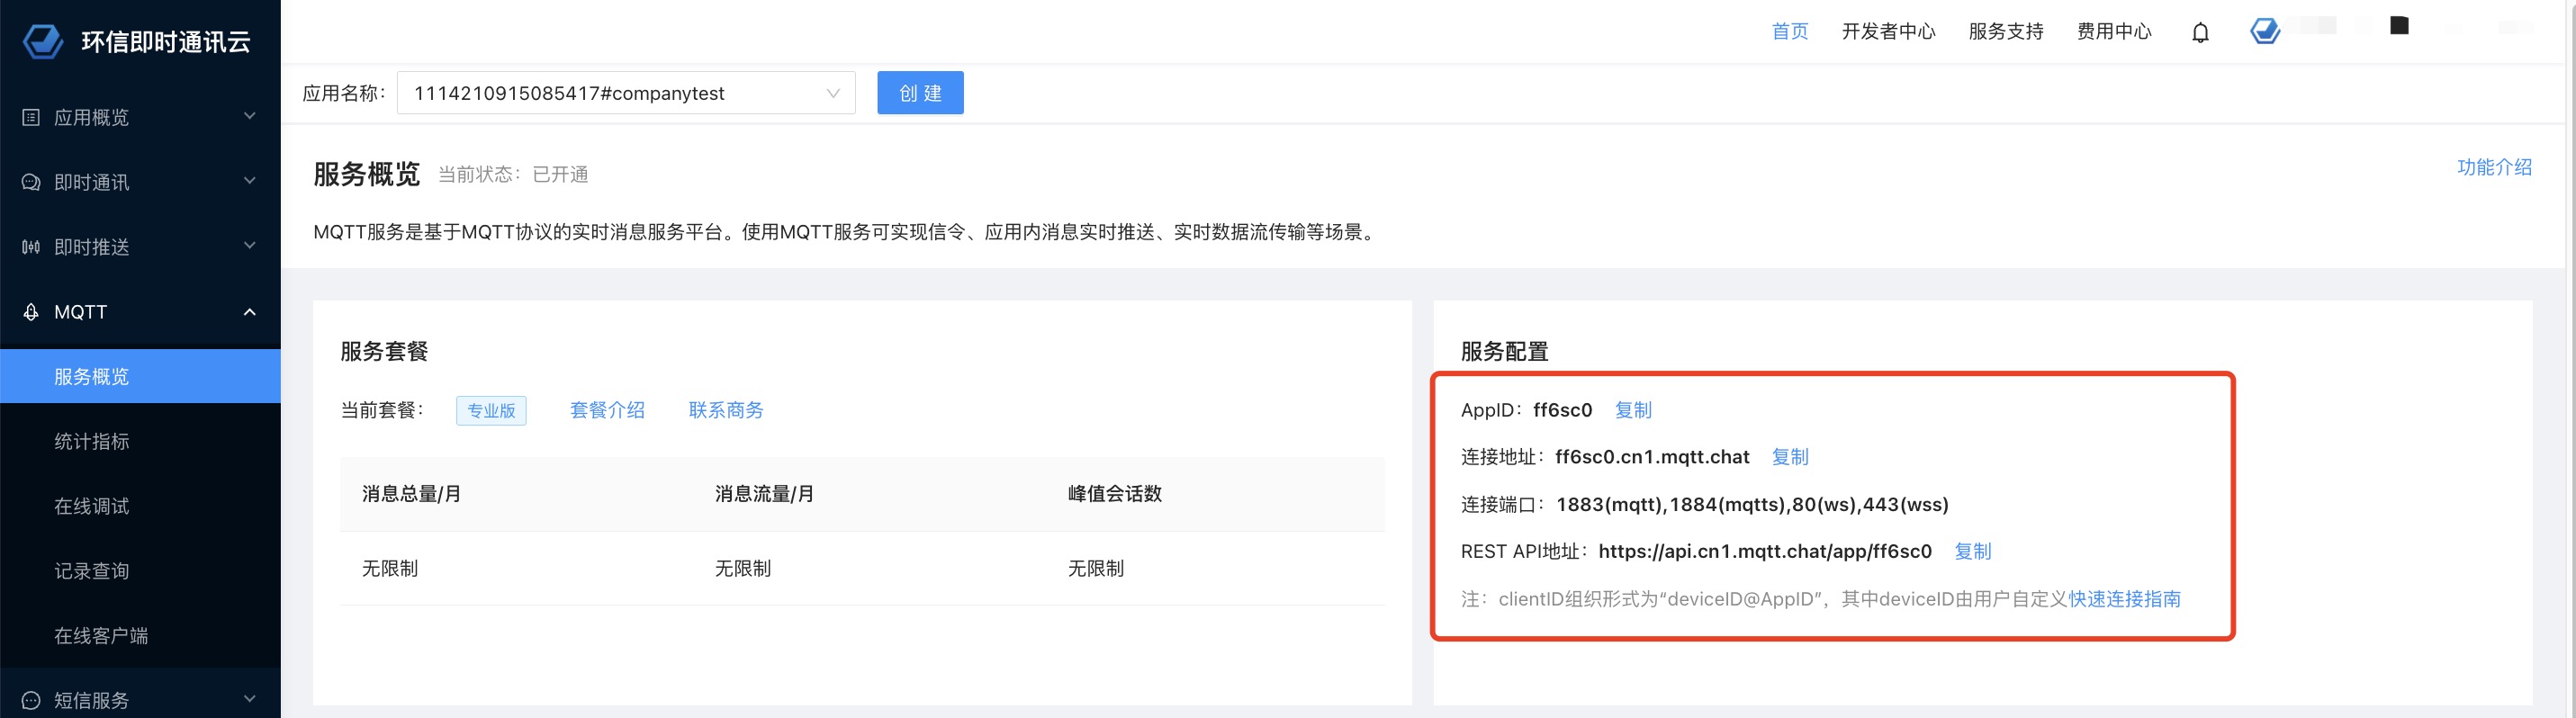Expand the 即时推送 menu chevron
The height and width of the screenshot is (718, 2576).
coord(250,246)
